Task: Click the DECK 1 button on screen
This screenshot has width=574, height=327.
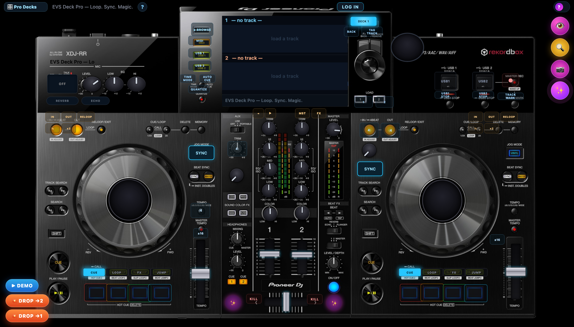Action: tap(364, 21)
